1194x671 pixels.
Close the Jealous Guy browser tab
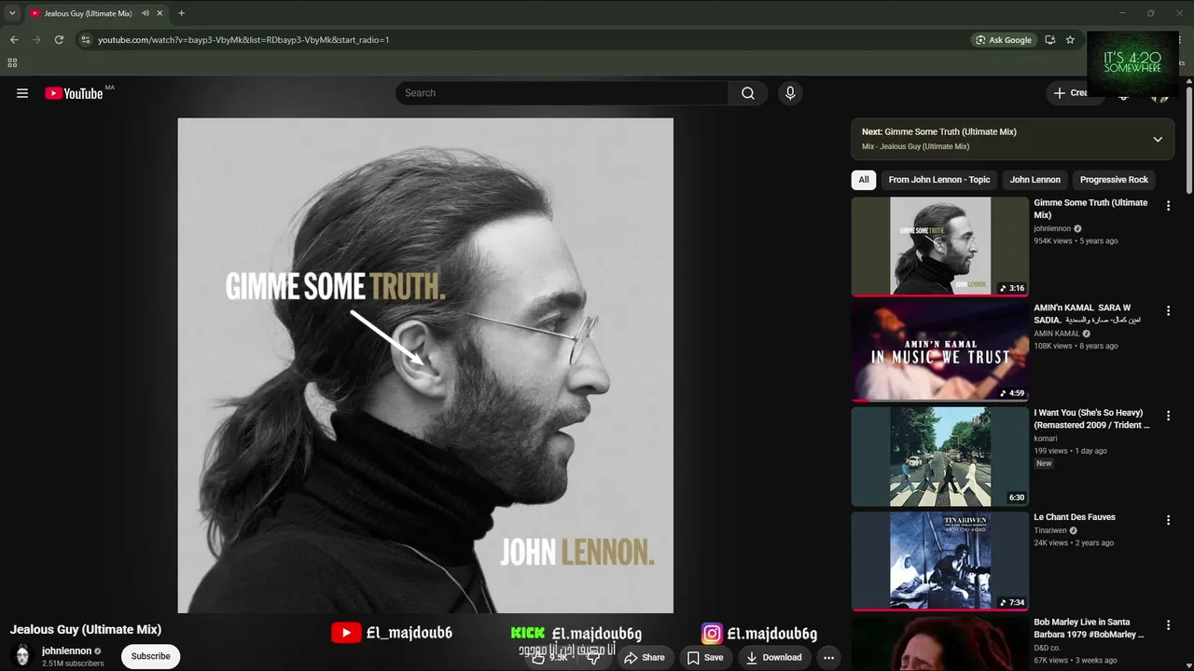click(160, 13)
